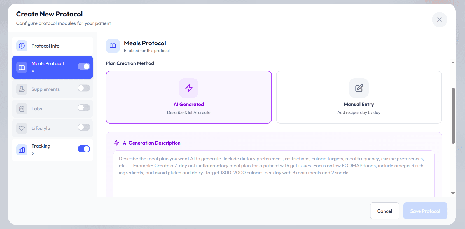The height and width of the screenshot is (229, 465).
Task: Click the AI Generated lightning bolt icon
Action: point(189,88)
